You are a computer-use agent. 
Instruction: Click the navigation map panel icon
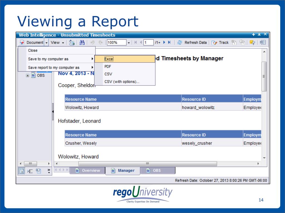pyautogui.click(x=22, y=171)
